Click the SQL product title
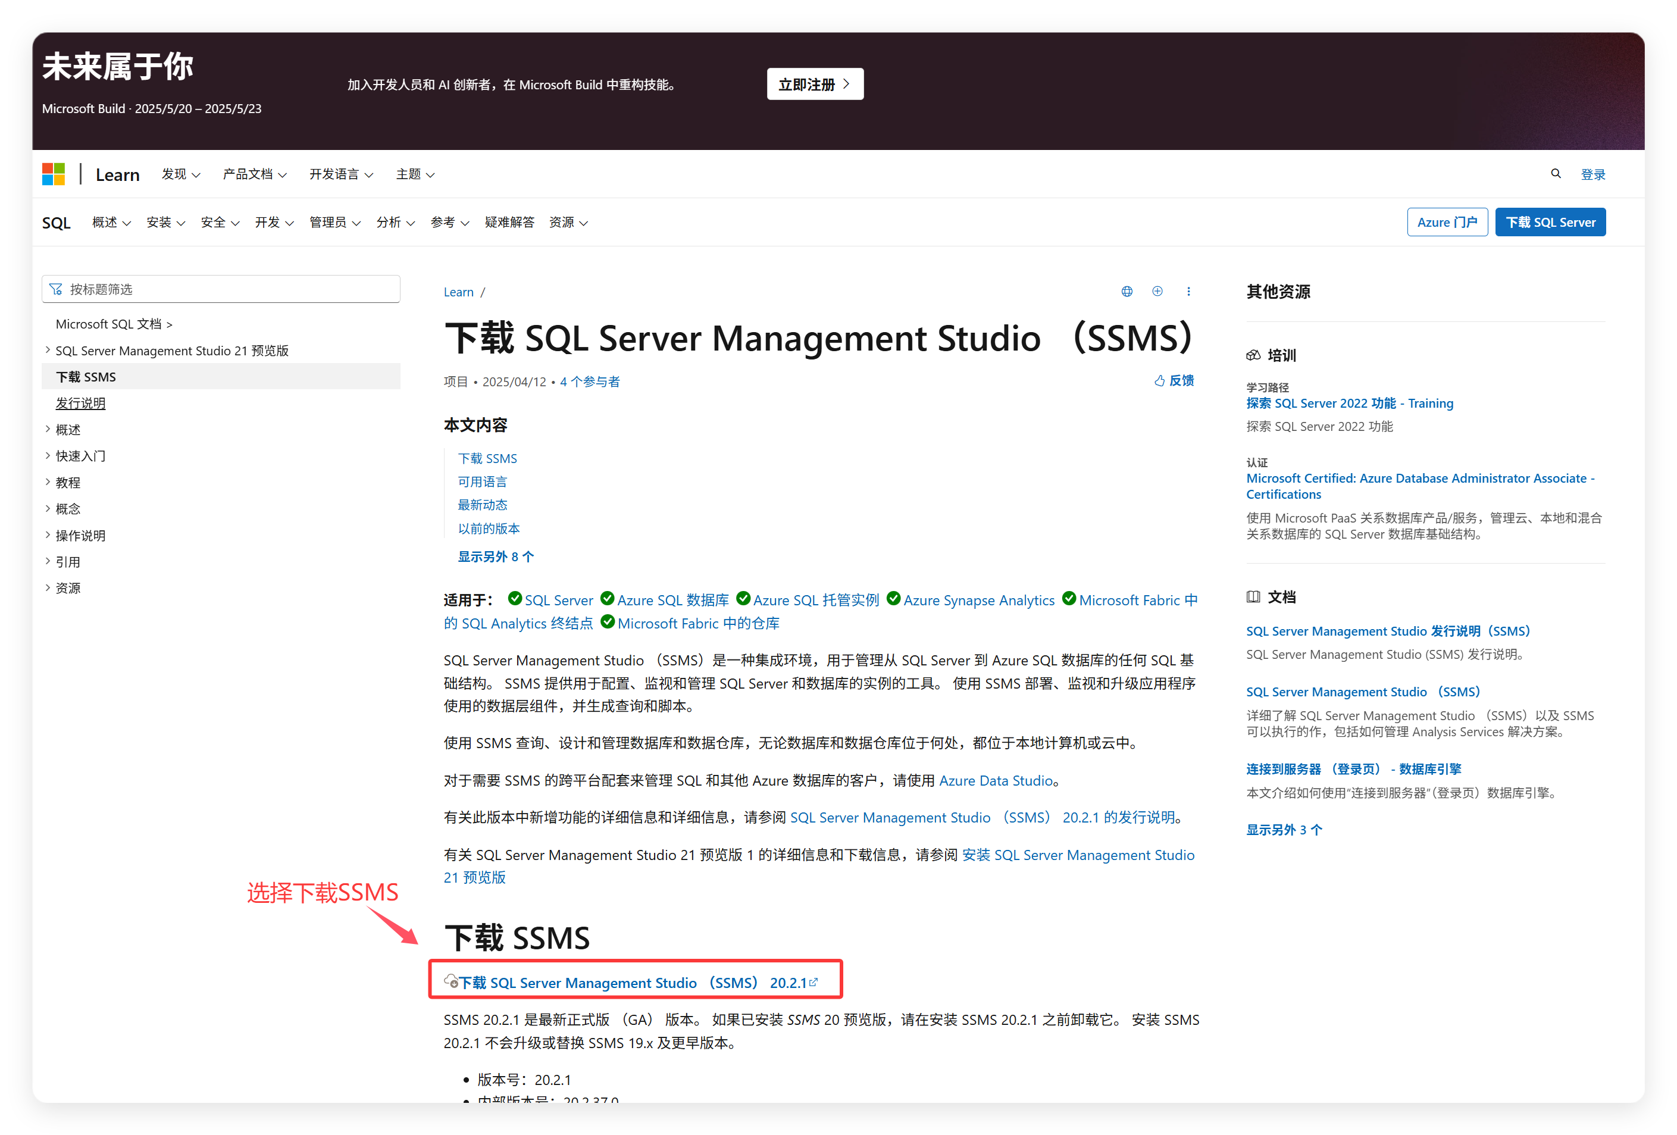Viewport: 1677px width, 1135px height. (x=55, y=223)
